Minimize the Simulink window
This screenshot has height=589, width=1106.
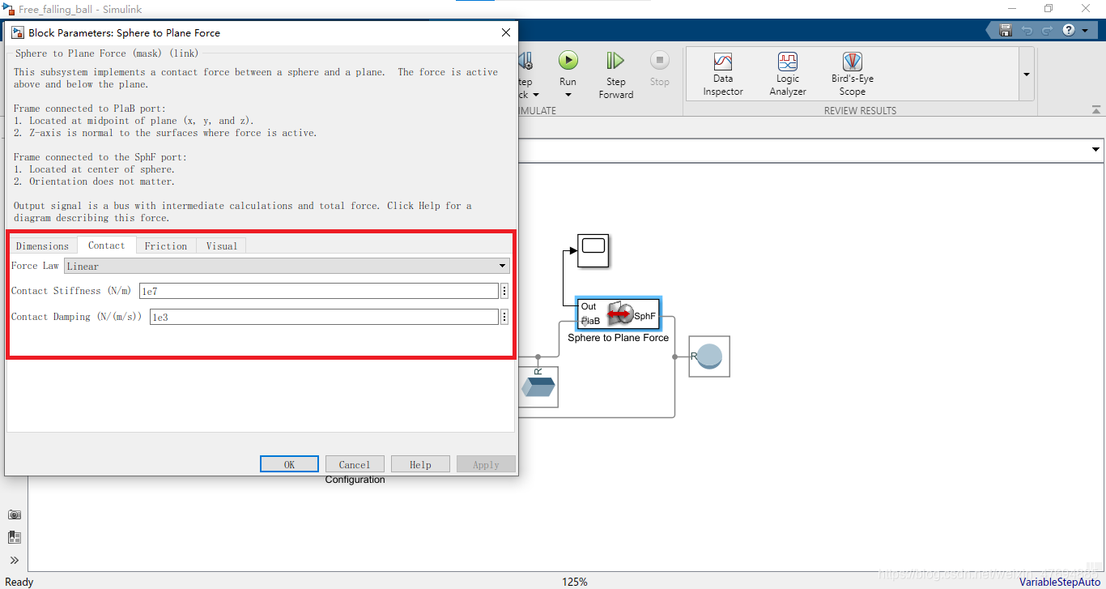1011,8
